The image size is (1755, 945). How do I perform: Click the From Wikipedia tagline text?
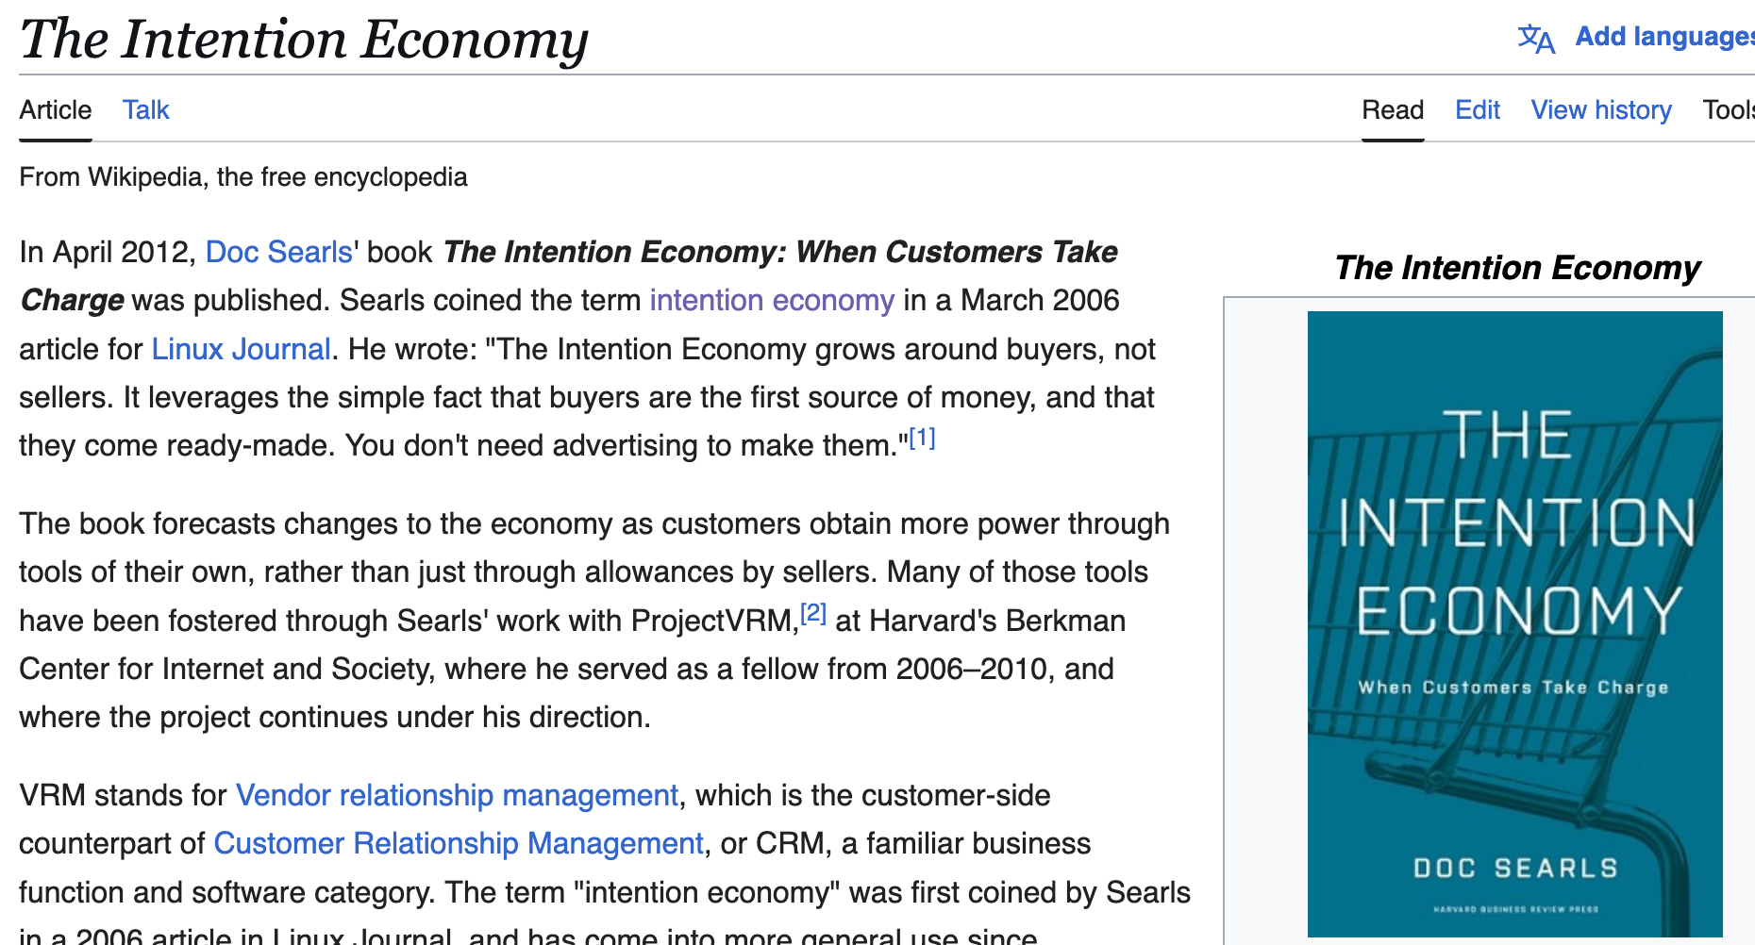click(x=243, y=177)
